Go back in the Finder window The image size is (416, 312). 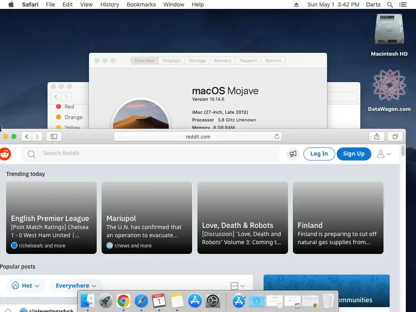tap(56, 97)
